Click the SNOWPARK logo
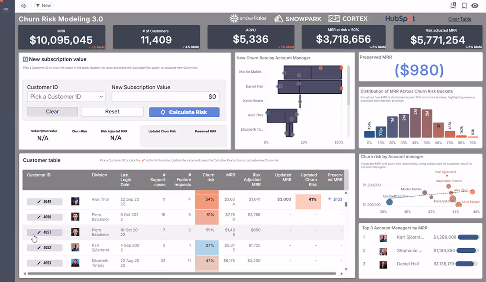This screenshot has height=282, width=486. tap(298, 19)
